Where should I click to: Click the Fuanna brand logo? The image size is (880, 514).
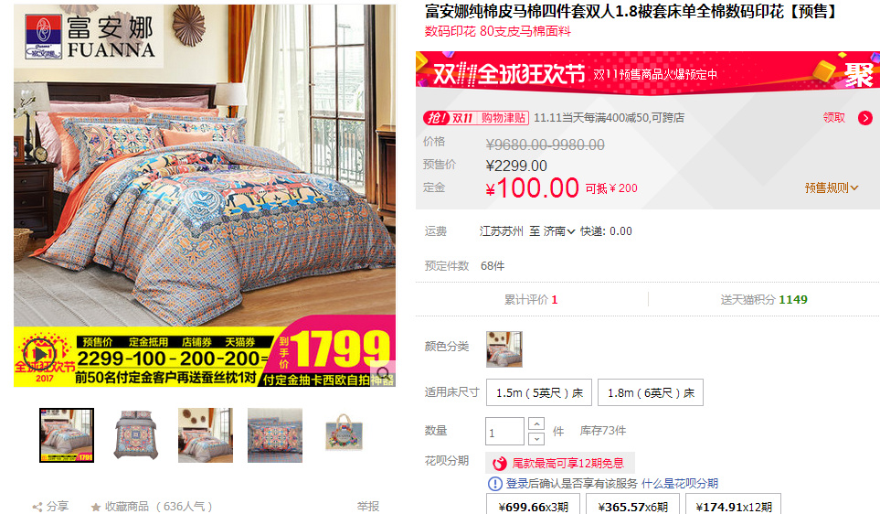coord(90,37)
